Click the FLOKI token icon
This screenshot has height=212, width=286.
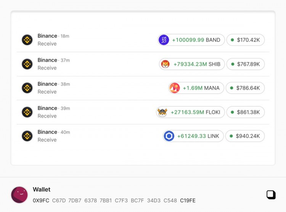click(162, 112)
